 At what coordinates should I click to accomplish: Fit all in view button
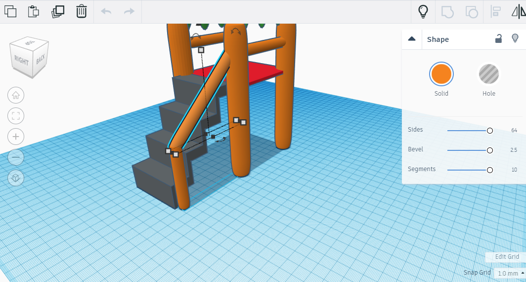(16, 116)
